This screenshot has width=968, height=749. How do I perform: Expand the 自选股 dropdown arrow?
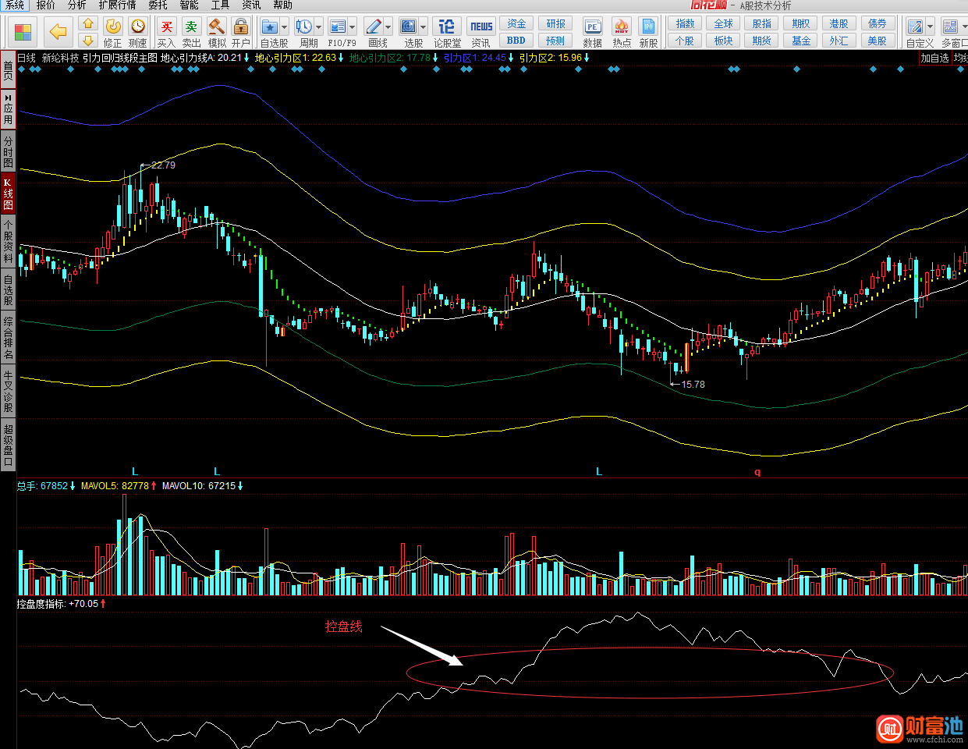click(x=284, y=27)
